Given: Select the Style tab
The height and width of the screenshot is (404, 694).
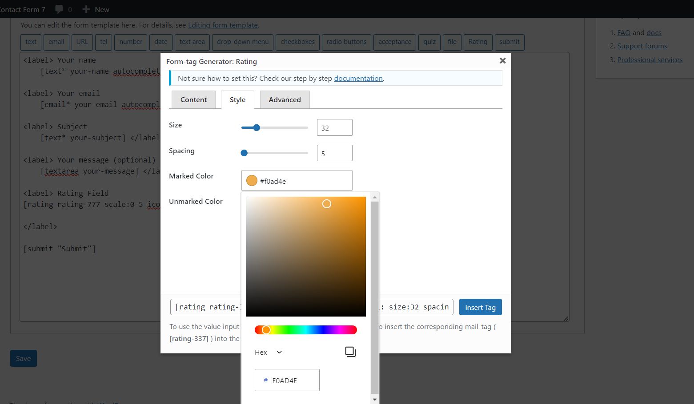Looking at the screenshot, I should tap(237, 100).
